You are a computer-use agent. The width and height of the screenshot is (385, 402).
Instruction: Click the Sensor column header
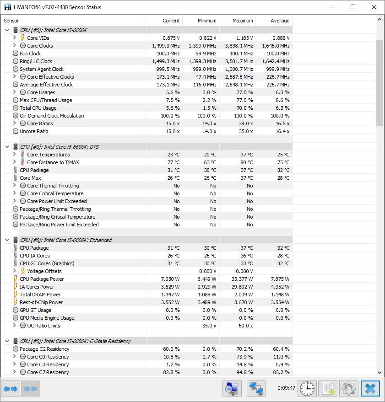coord(74,21)
